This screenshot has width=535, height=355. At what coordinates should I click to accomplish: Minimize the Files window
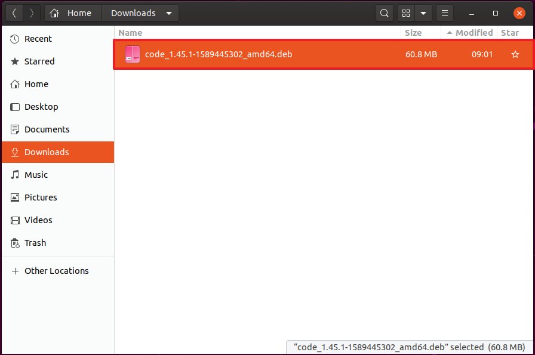click(x=472, y=13)
